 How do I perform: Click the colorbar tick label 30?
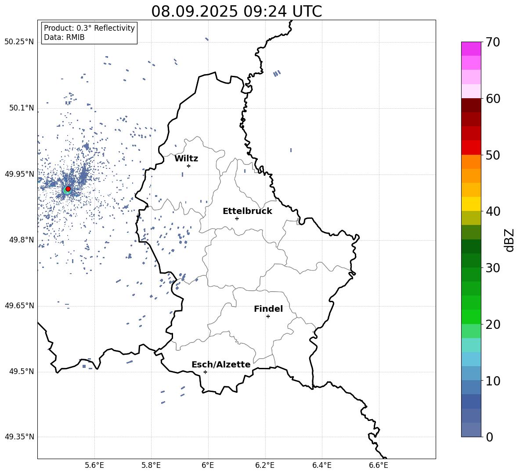point(492,268)
